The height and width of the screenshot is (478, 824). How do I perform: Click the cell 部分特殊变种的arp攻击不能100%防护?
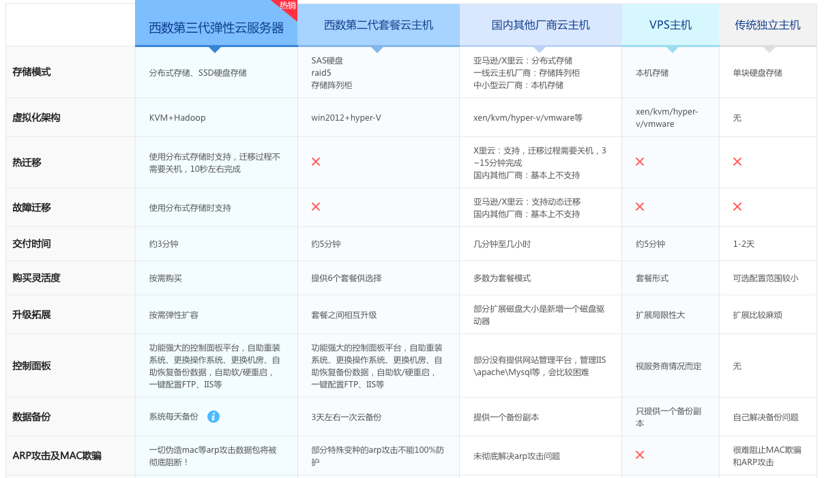click(x=377, y=455)
